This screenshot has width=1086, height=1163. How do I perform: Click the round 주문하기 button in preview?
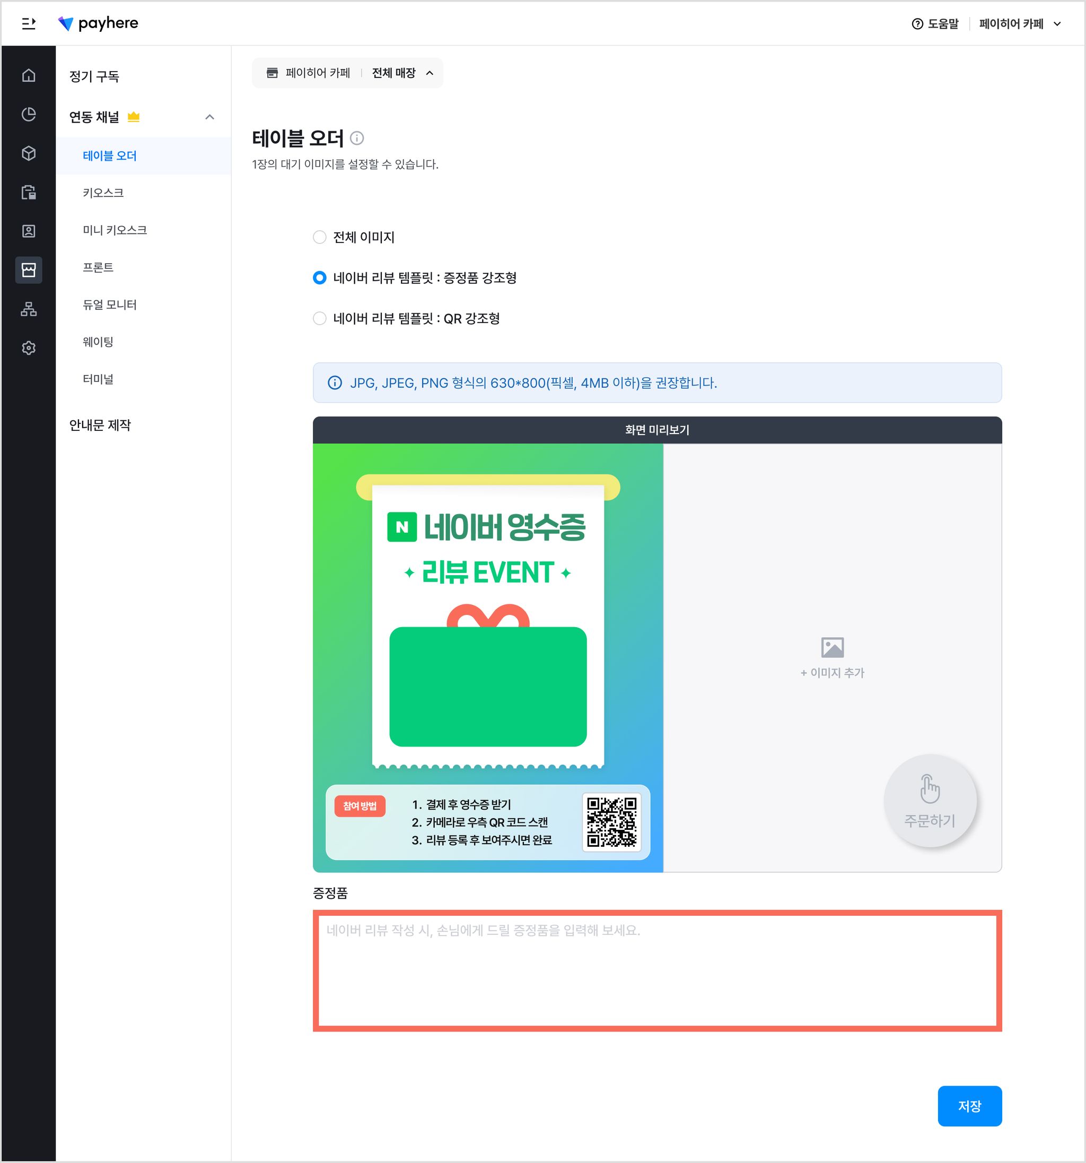pyautogui.click(x=930, y=800)
